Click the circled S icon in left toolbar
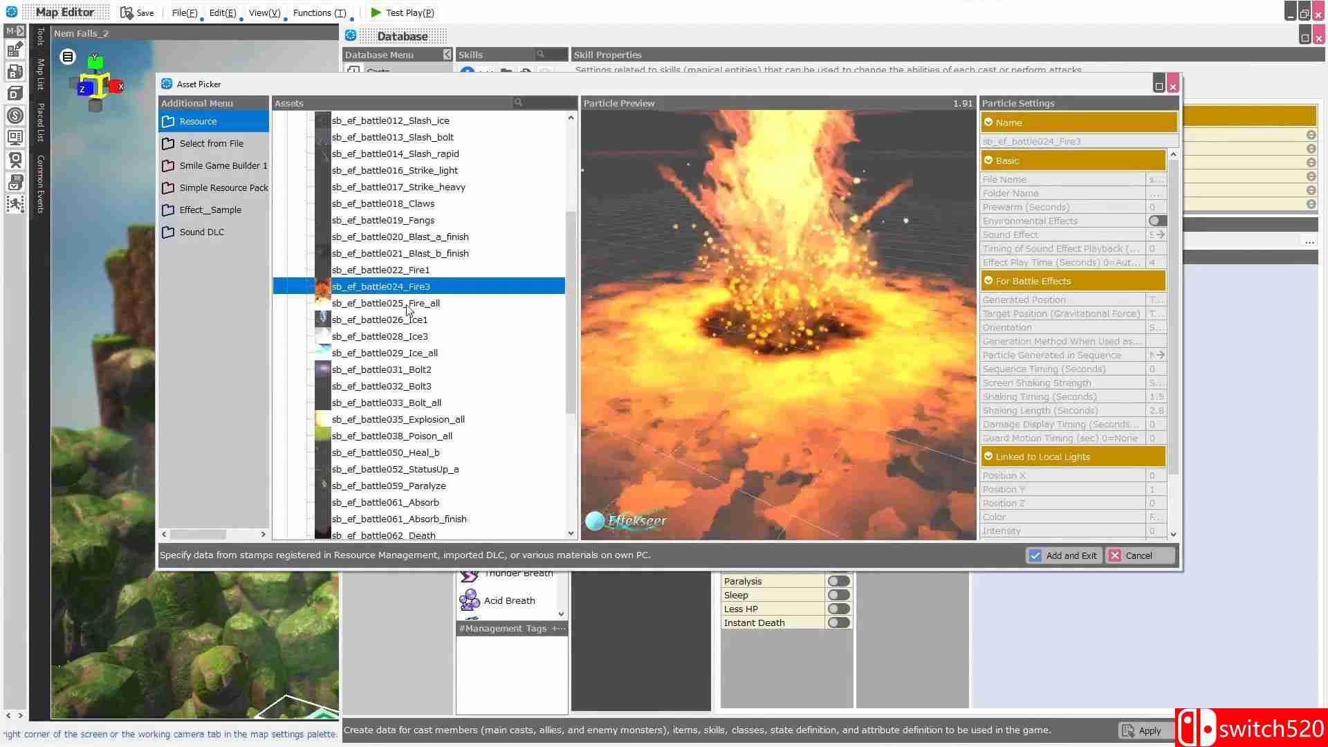Viewport: 1328px width, 747px height. [15, 116]
